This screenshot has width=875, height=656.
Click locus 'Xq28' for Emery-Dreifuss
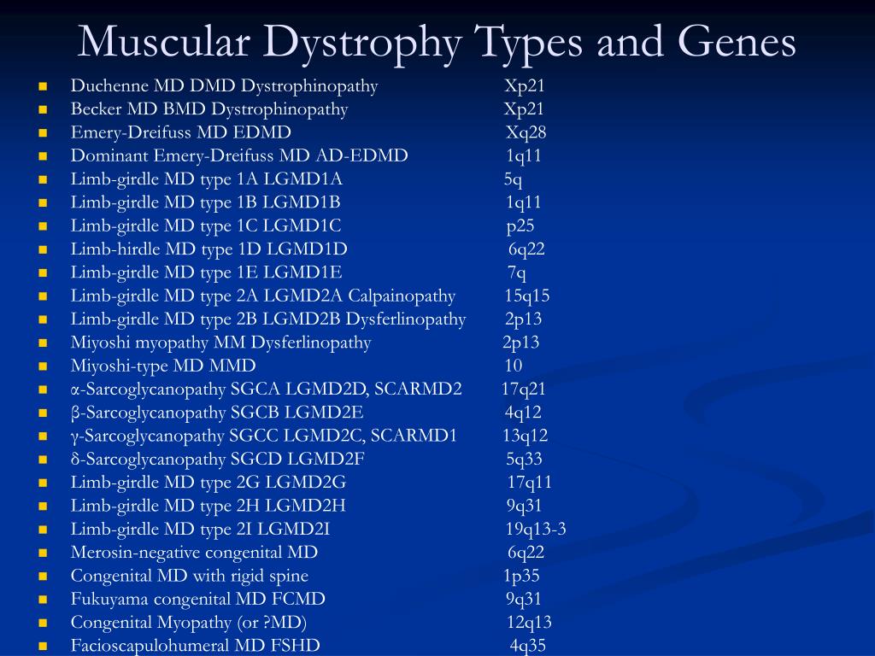[526, 133]
